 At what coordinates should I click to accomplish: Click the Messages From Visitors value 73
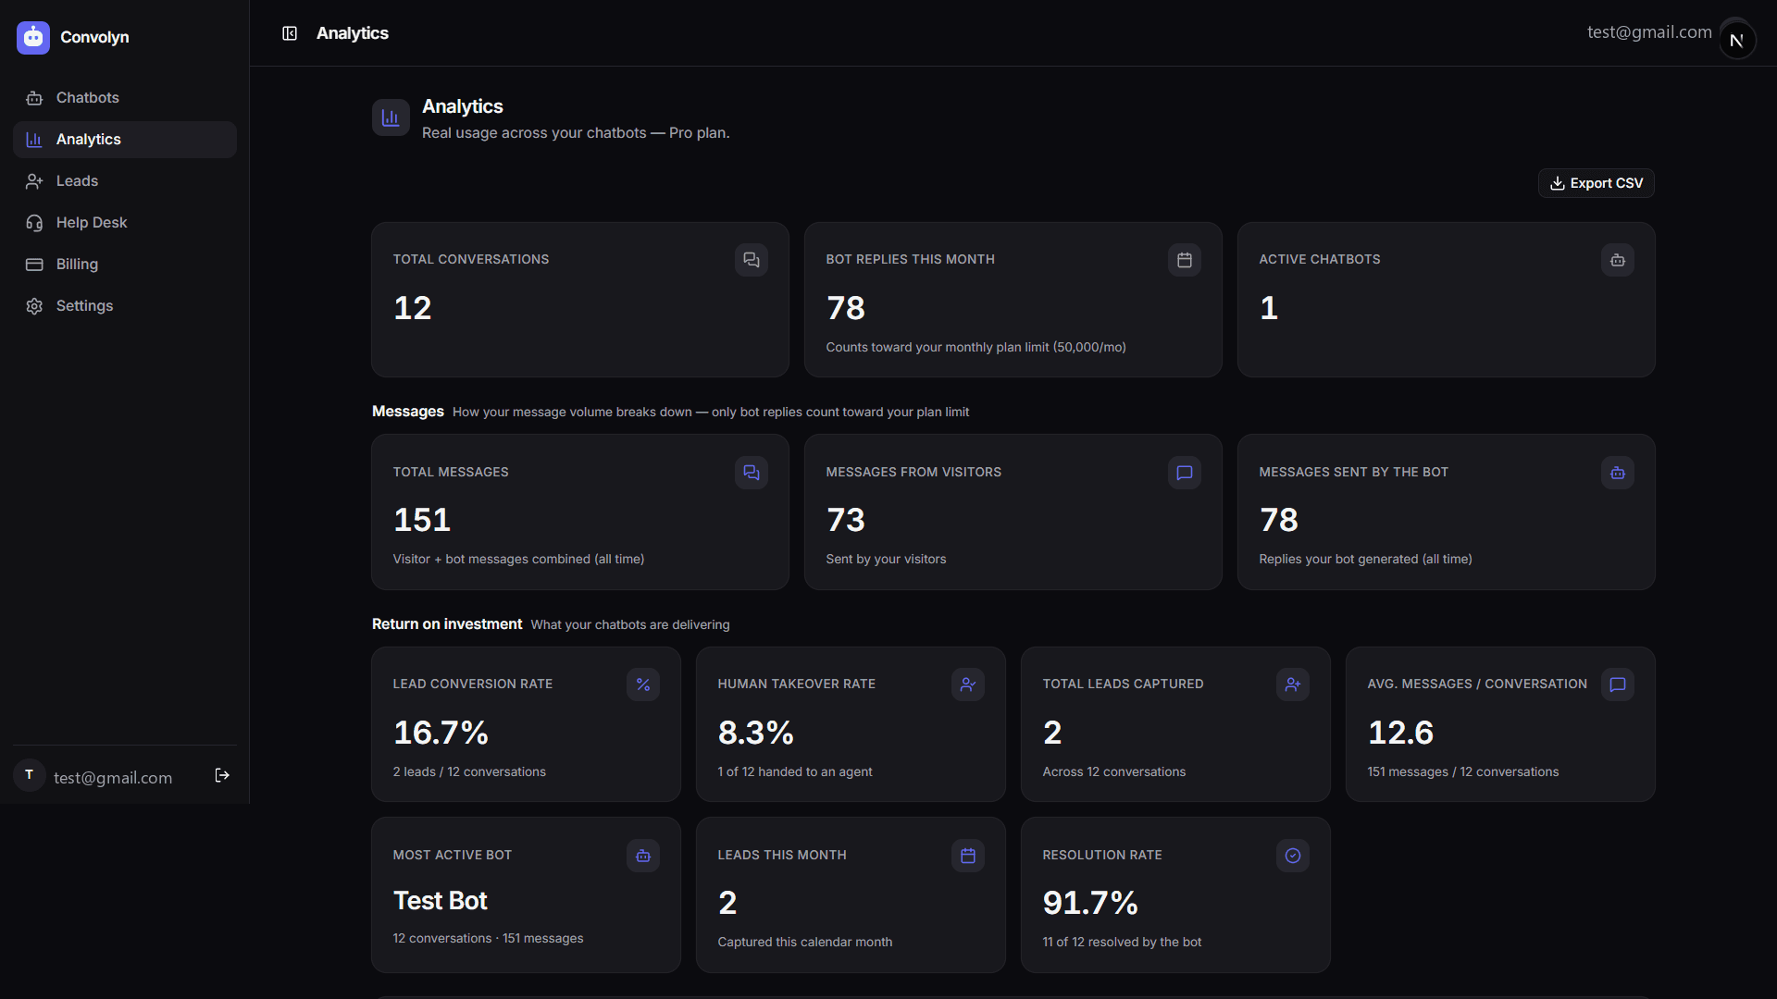pos(846,520)
